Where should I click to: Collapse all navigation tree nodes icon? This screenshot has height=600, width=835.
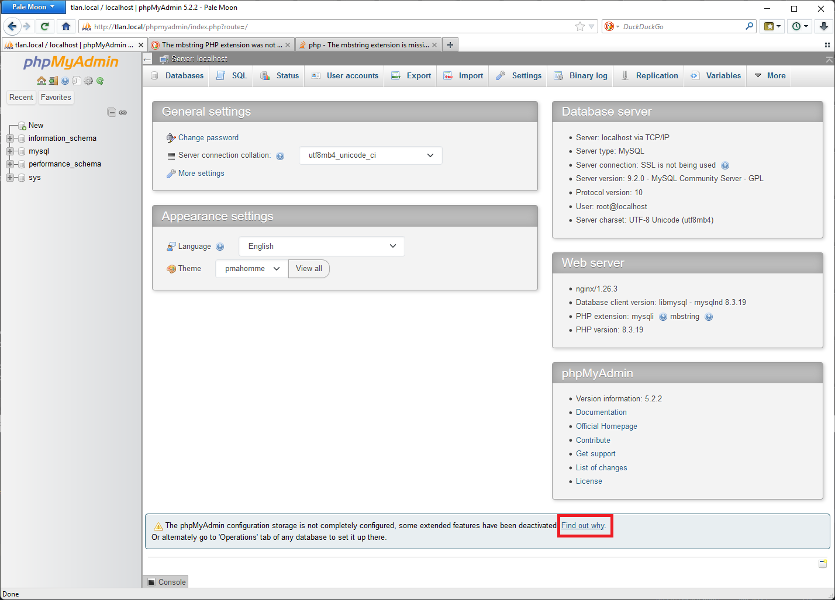click(x=111, y=112)
